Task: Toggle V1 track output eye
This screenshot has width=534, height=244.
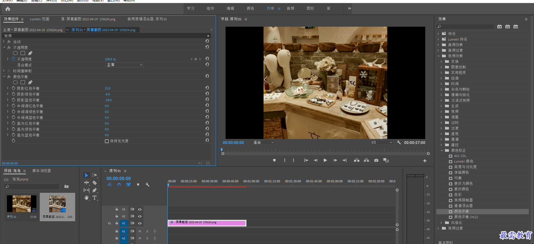Action: pyautogui.click(x=140, y=223)
